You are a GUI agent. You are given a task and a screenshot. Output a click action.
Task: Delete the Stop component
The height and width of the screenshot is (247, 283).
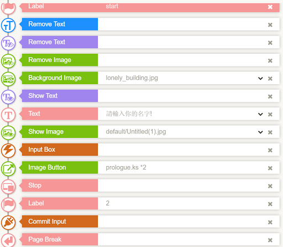coord(270,186)
